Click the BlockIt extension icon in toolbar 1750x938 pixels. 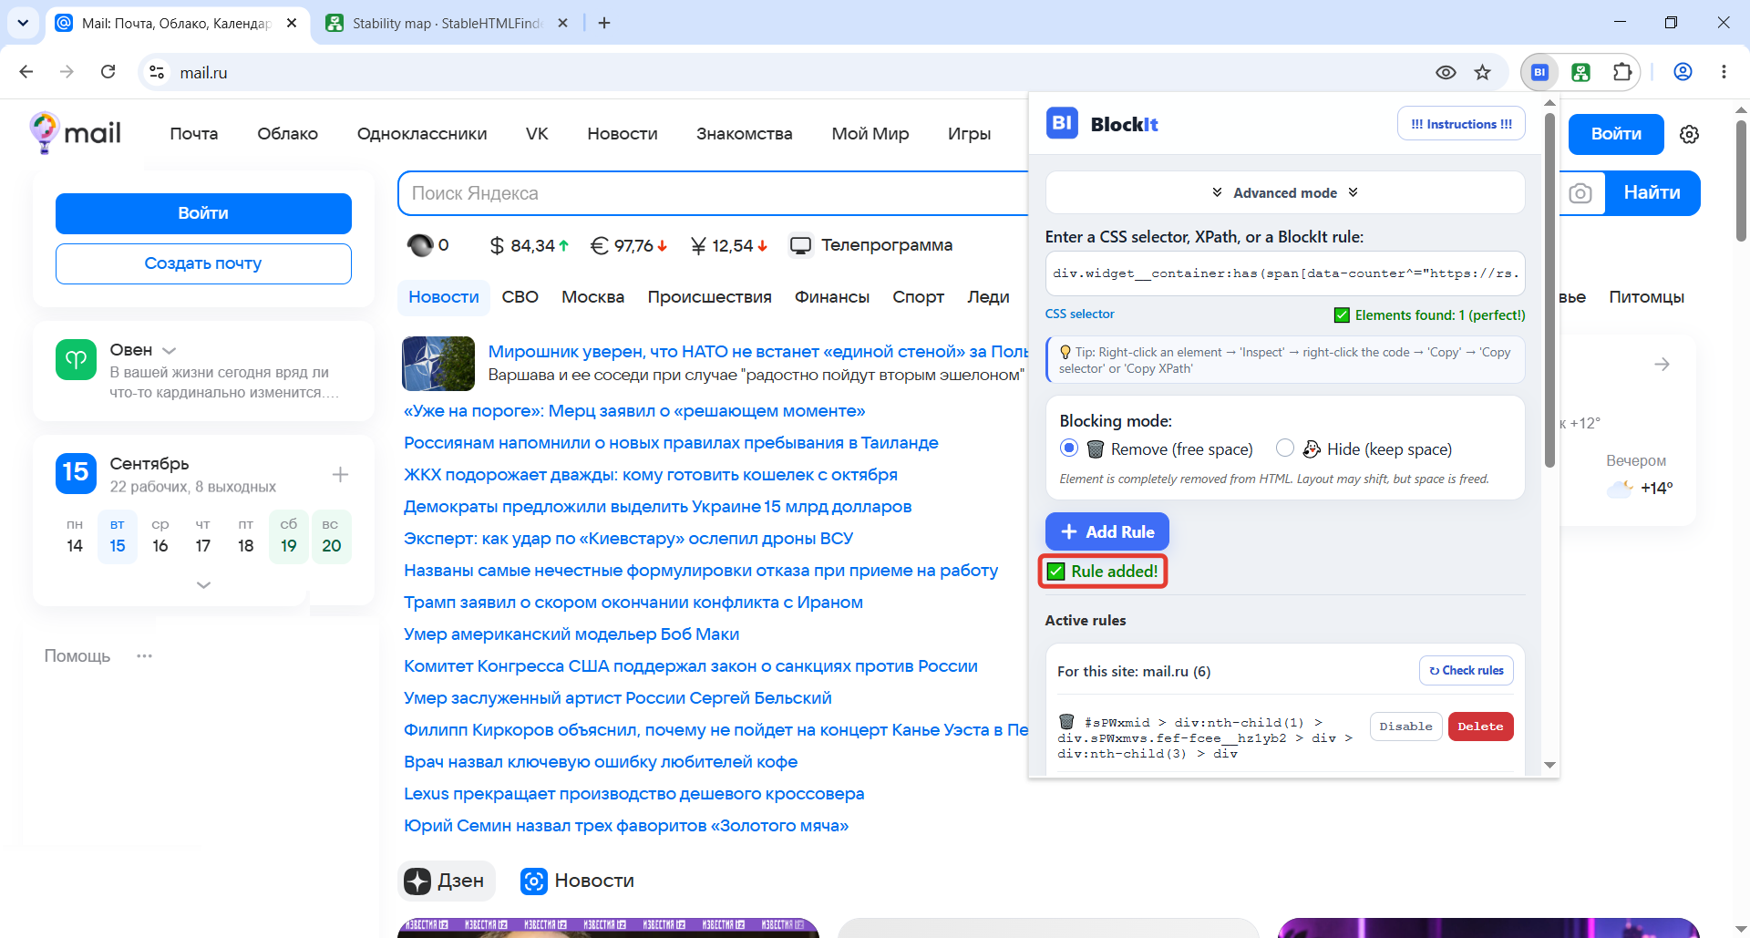(1539, 72)
